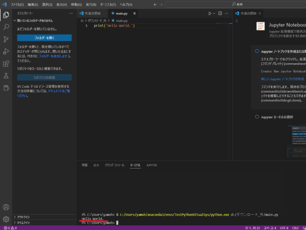The height and width of the screenshot is (230, 306).
Task: Click the フォルダーを開く button
Action: 44,38
